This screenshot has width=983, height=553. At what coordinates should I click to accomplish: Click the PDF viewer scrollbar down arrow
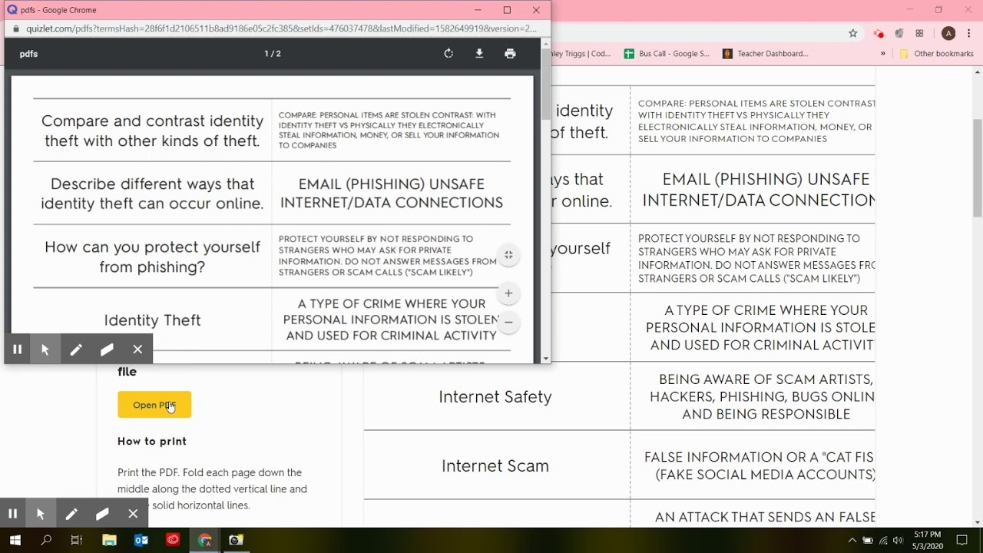pos(546,359)
